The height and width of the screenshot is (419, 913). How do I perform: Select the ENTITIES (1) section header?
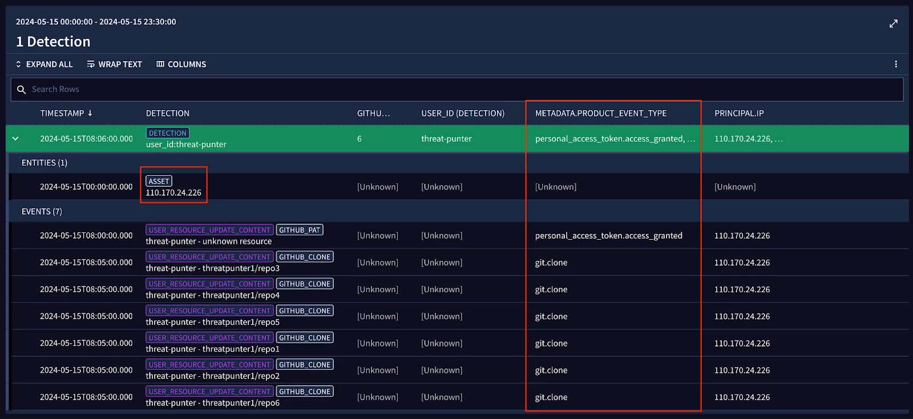(45, 163)
